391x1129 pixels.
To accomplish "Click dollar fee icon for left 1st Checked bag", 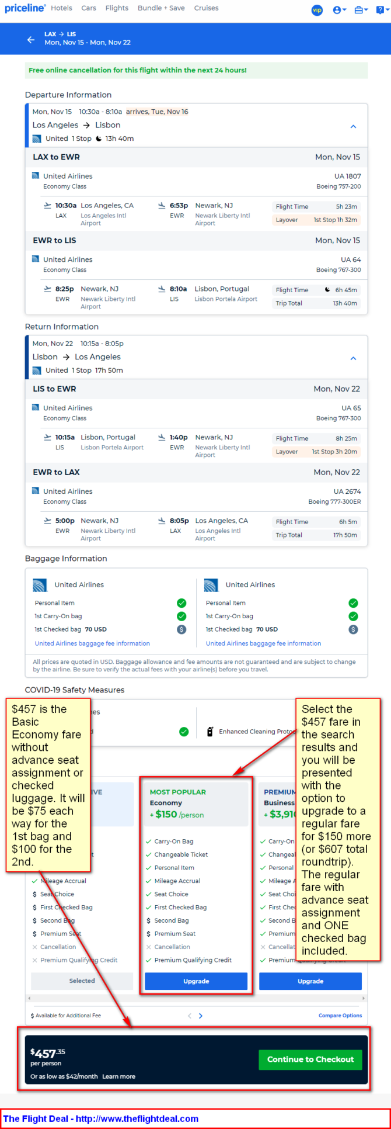I will (x=181, y=629).
